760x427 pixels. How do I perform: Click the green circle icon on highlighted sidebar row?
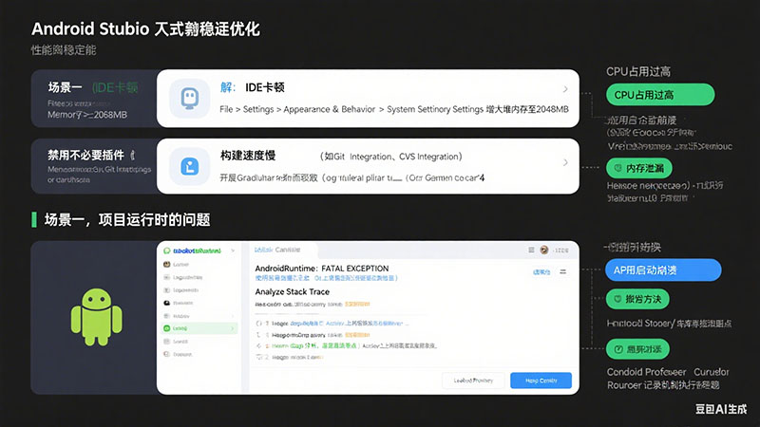click(167, 328)
